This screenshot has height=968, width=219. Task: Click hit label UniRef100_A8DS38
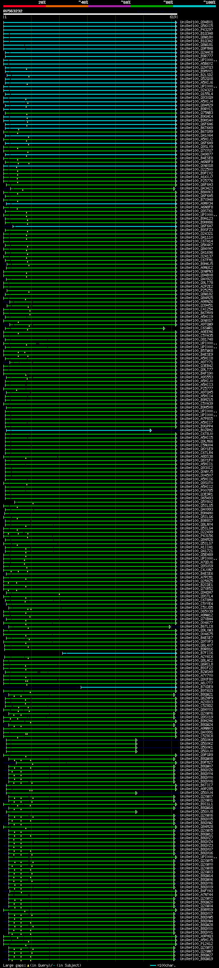[196, 457]
